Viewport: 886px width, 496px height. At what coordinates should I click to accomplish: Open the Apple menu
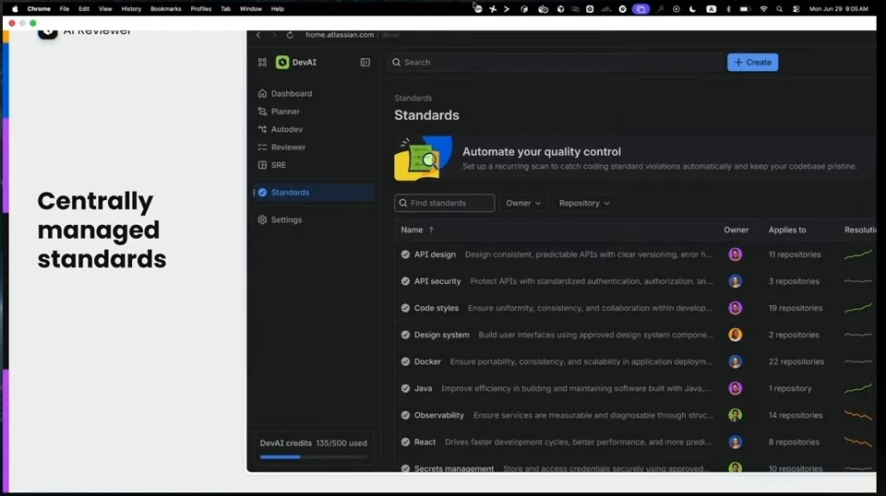(x=15, y=9)
